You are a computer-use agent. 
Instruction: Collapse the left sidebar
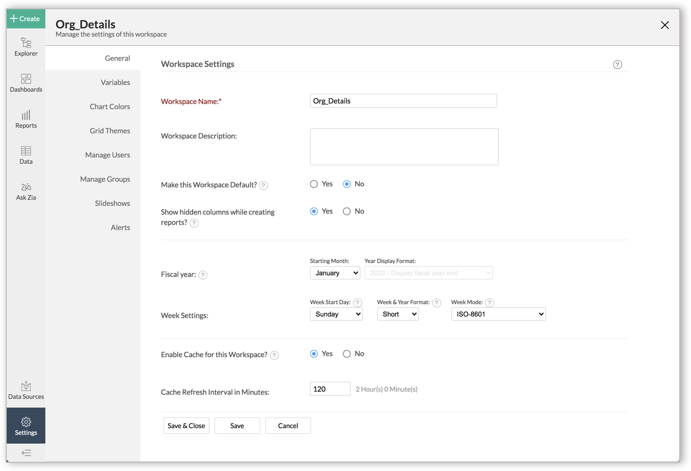26,452
